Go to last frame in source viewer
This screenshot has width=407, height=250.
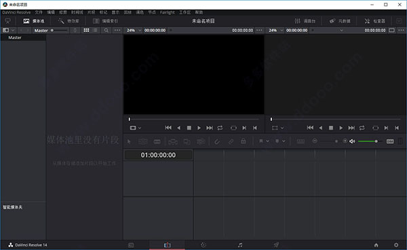210,128
